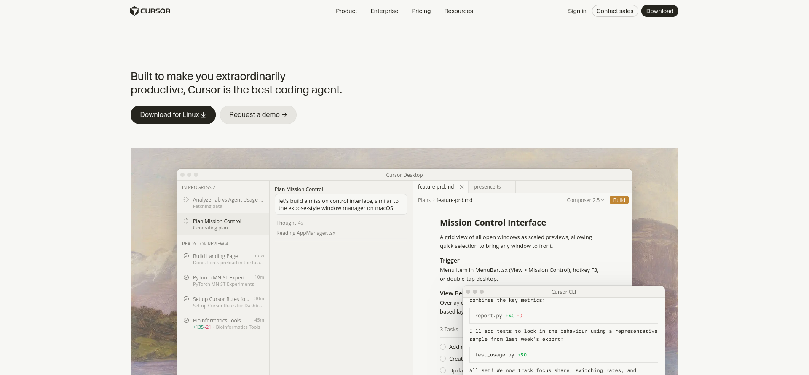Toggle the task circle starting 'Upda'

tap(443, 371)
